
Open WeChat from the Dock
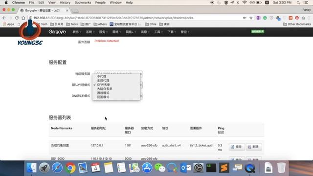tap(160, 168)
